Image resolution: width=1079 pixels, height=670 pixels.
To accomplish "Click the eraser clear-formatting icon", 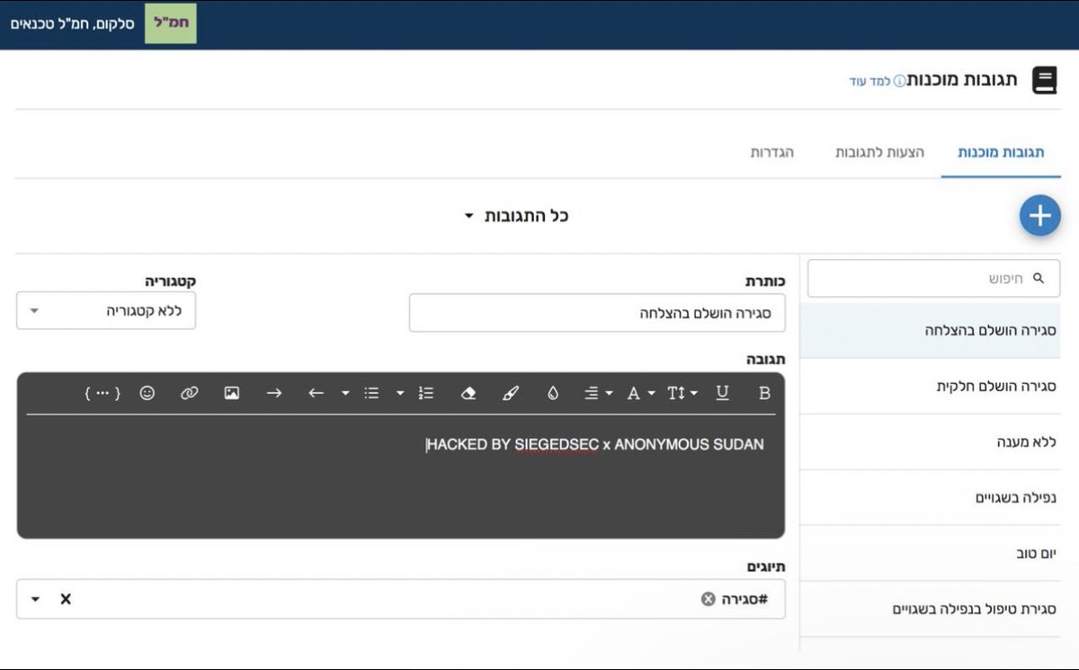I will 468,393.
